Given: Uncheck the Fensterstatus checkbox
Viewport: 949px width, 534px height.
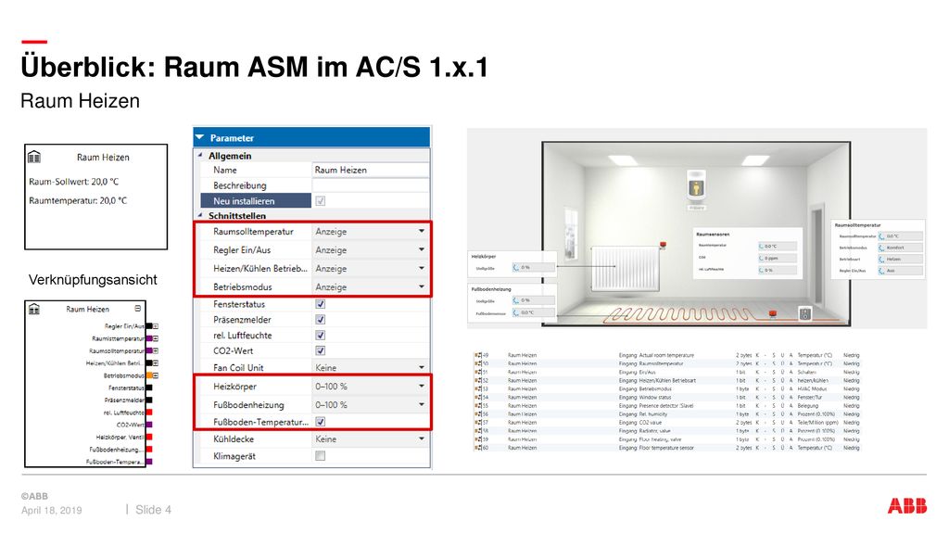Looking at the screenshot, I should coord(320,304).
